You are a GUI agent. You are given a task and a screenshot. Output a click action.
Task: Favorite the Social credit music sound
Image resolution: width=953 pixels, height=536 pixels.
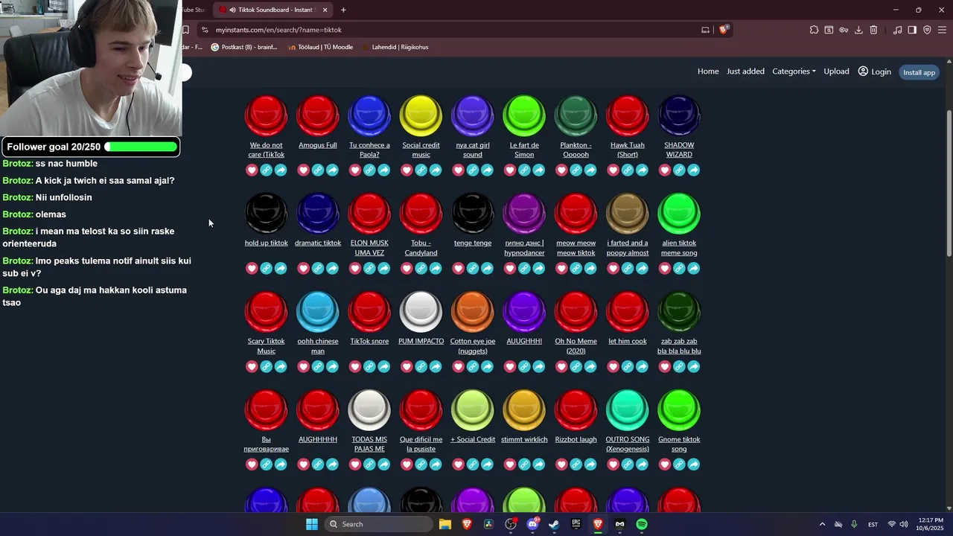[x=407, y=170]
